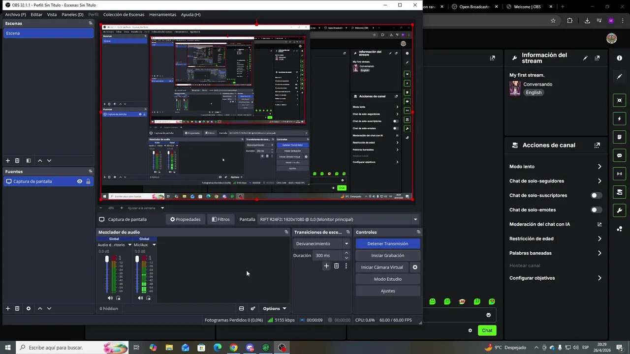Click the info icon in browser sidebar
This screenshot has width=630, height=354.
619,58
